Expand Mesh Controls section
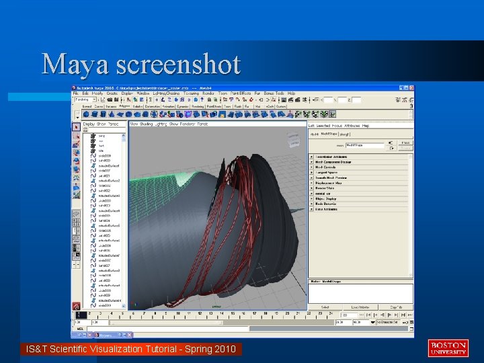The image size is (484, 363). click(x=311, y=167)
